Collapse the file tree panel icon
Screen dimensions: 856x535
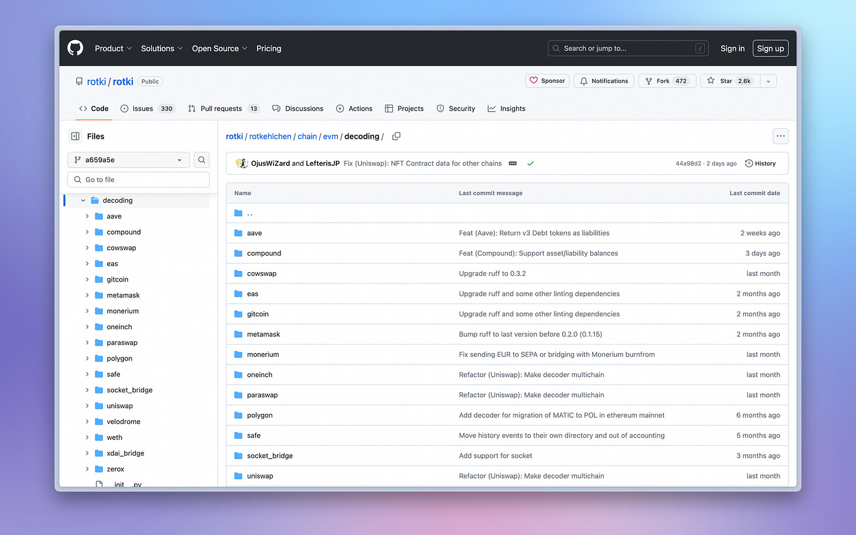(75, 136)
